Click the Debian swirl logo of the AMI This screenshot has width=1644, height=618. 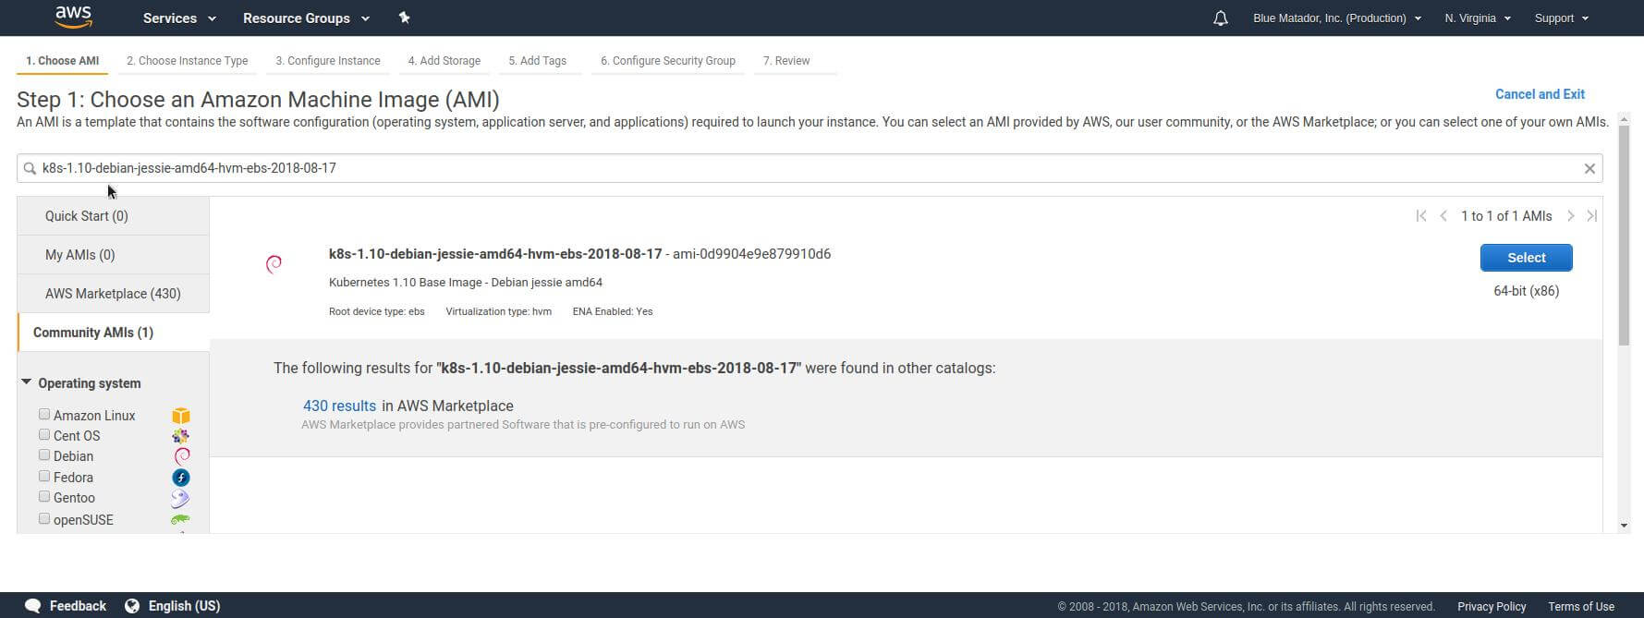[274, 265]
